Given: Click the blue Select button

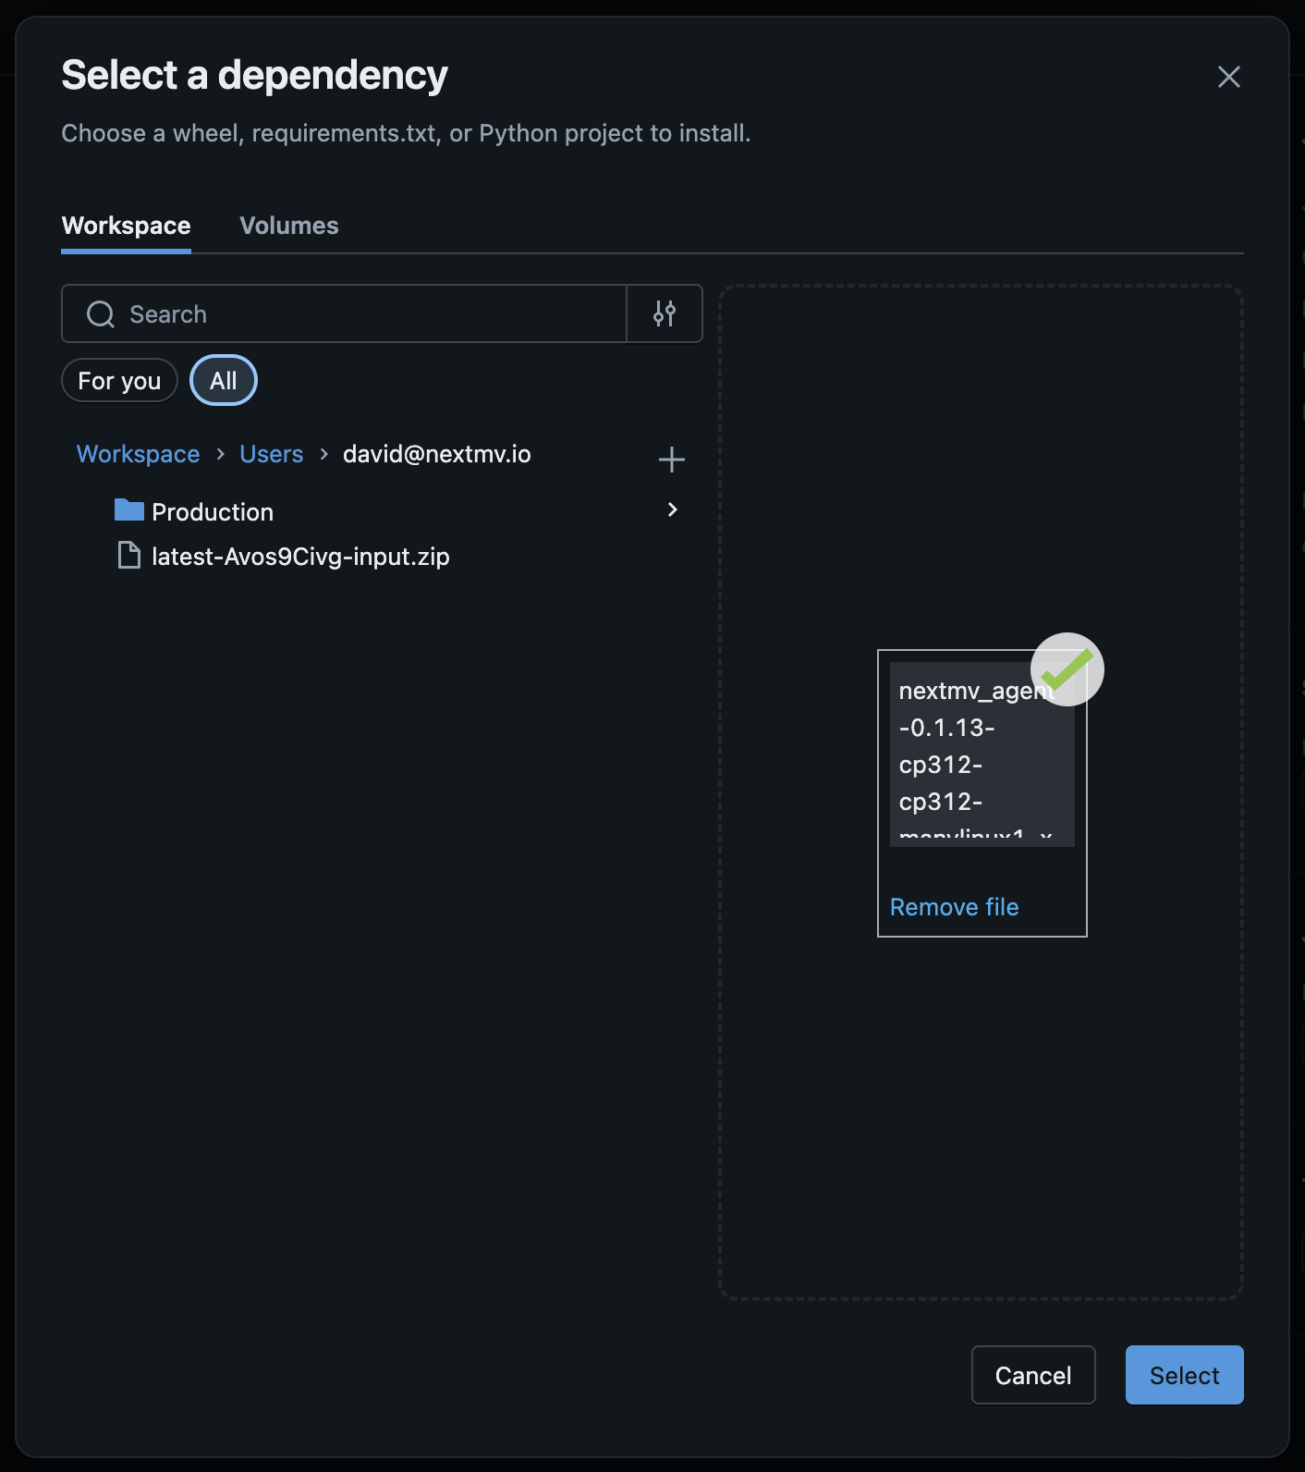Looking at the screenshot, I should (x=1184, y=1375).
